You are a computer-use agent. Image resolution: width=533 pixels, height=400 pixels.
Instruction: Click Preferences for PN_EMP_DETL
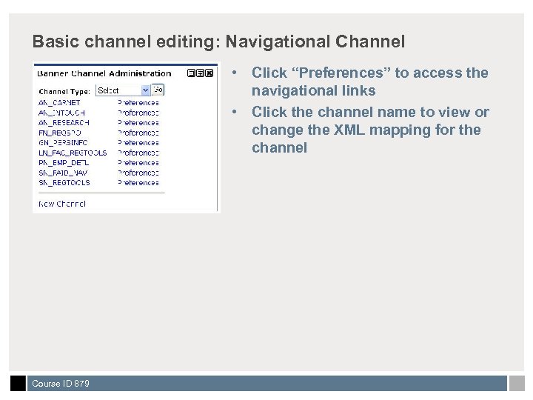(138, 162)
